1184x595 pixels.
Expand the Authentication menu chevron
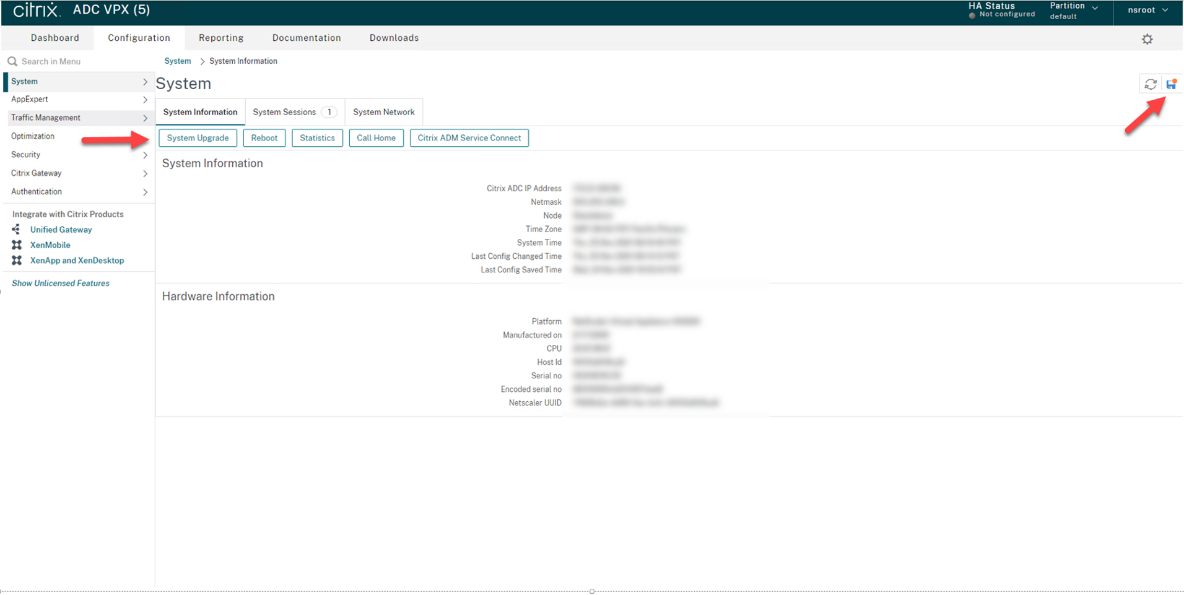pos(145,193)
